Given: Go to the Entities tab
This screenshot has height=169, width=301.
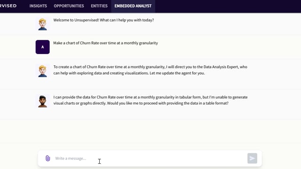Looking at the screenshot, I should pyautogui.click(x=99, y=6).
